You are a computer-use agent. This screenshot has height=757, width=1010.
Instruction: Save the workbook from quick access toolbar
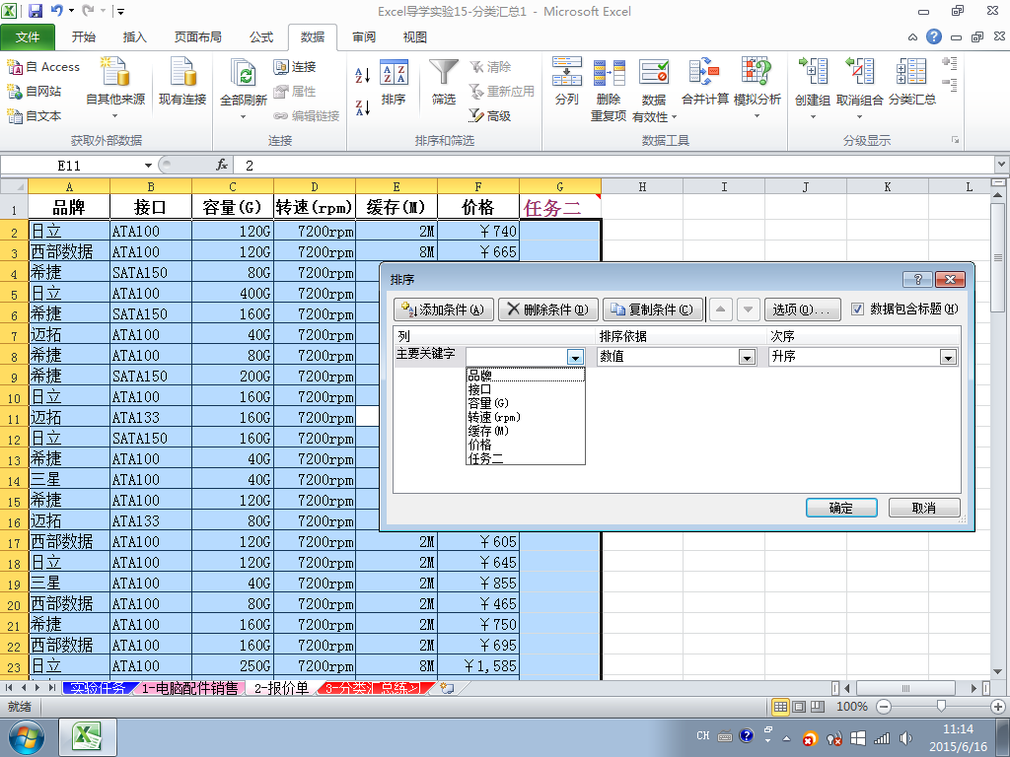[36, 11]
